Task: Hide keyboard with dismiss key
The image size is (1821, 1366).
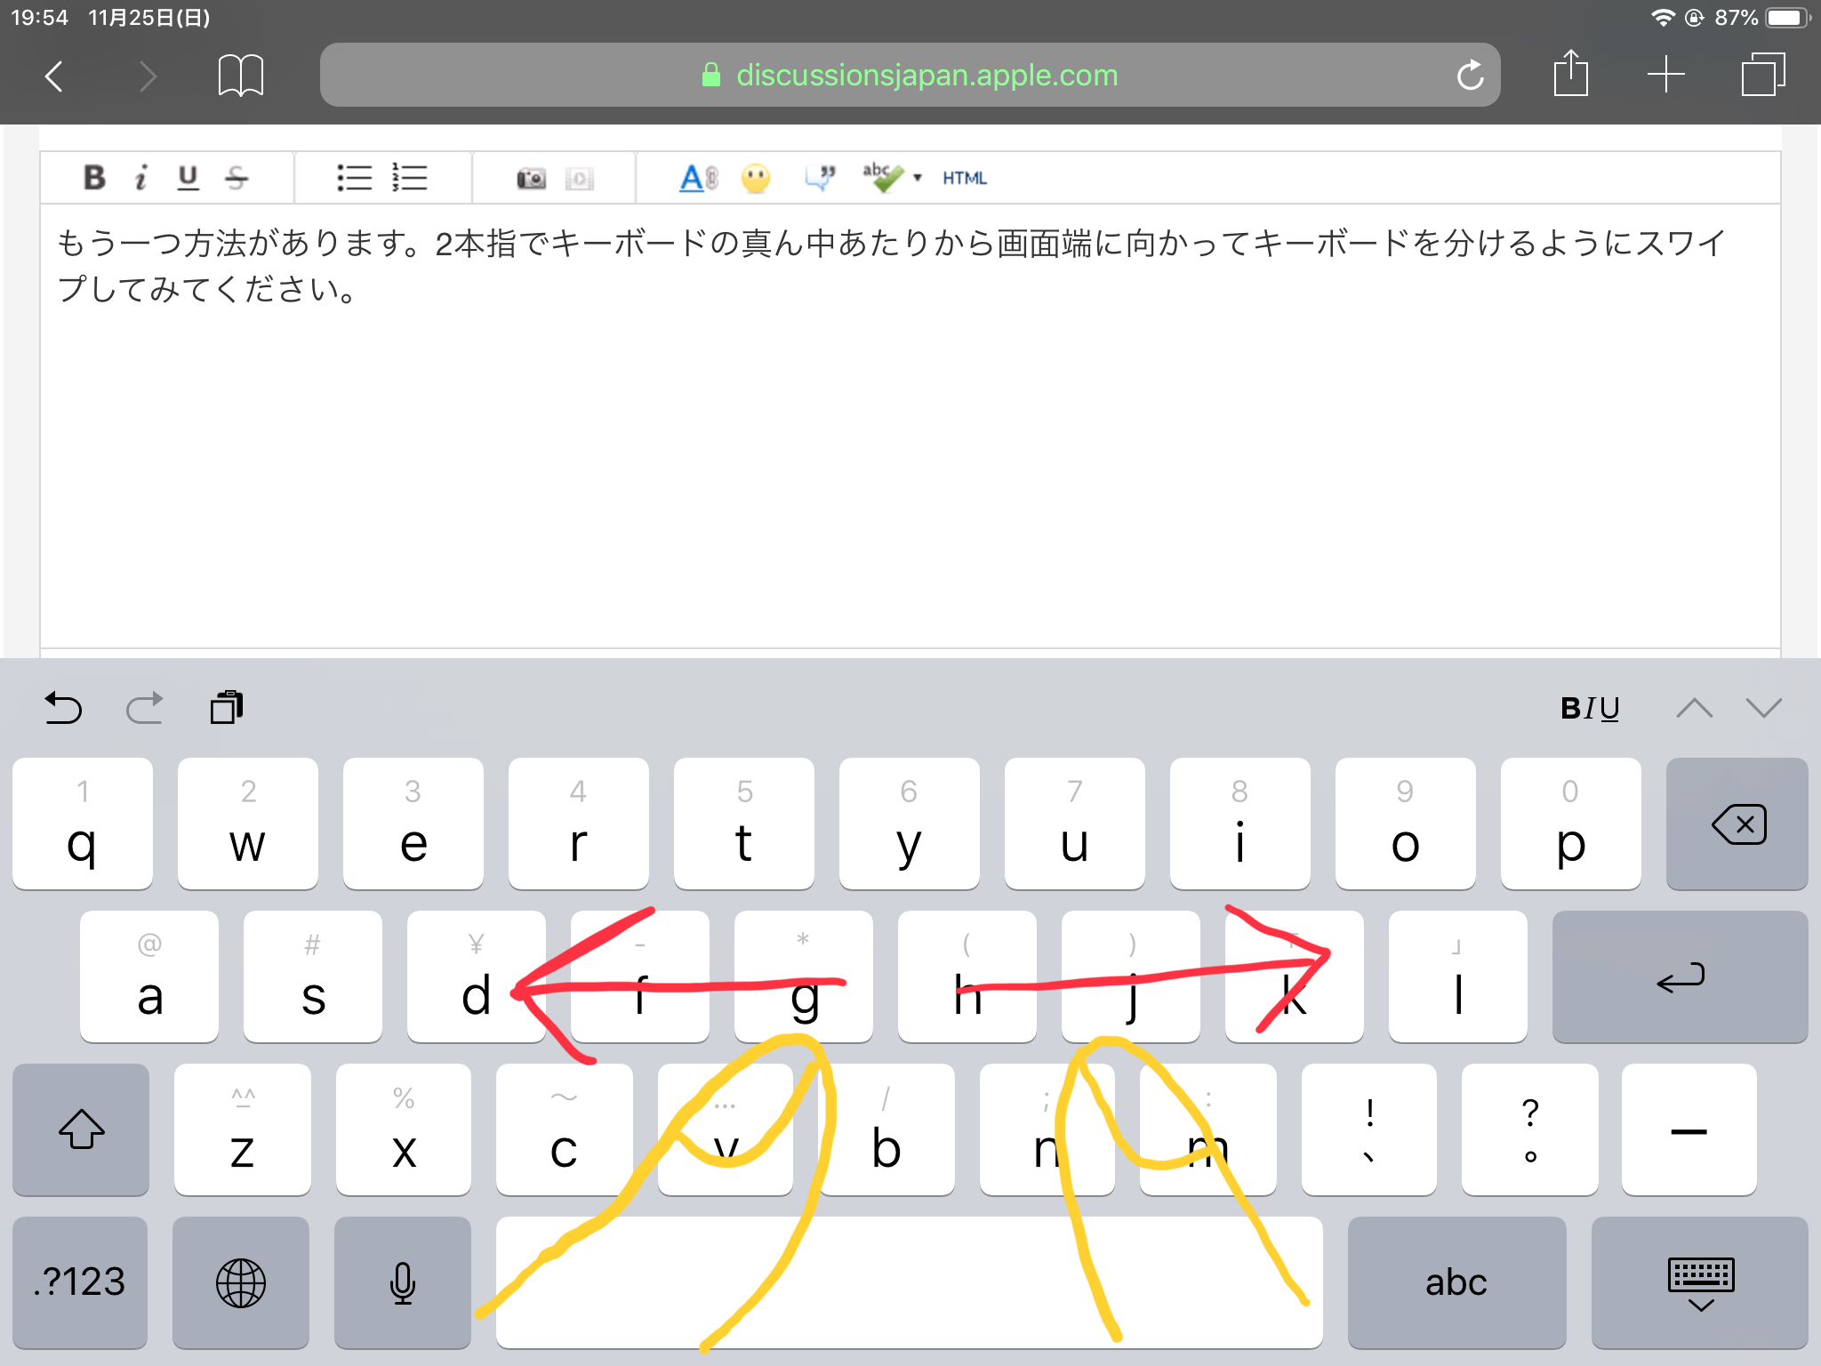Action: [x=1699, y=1283]
